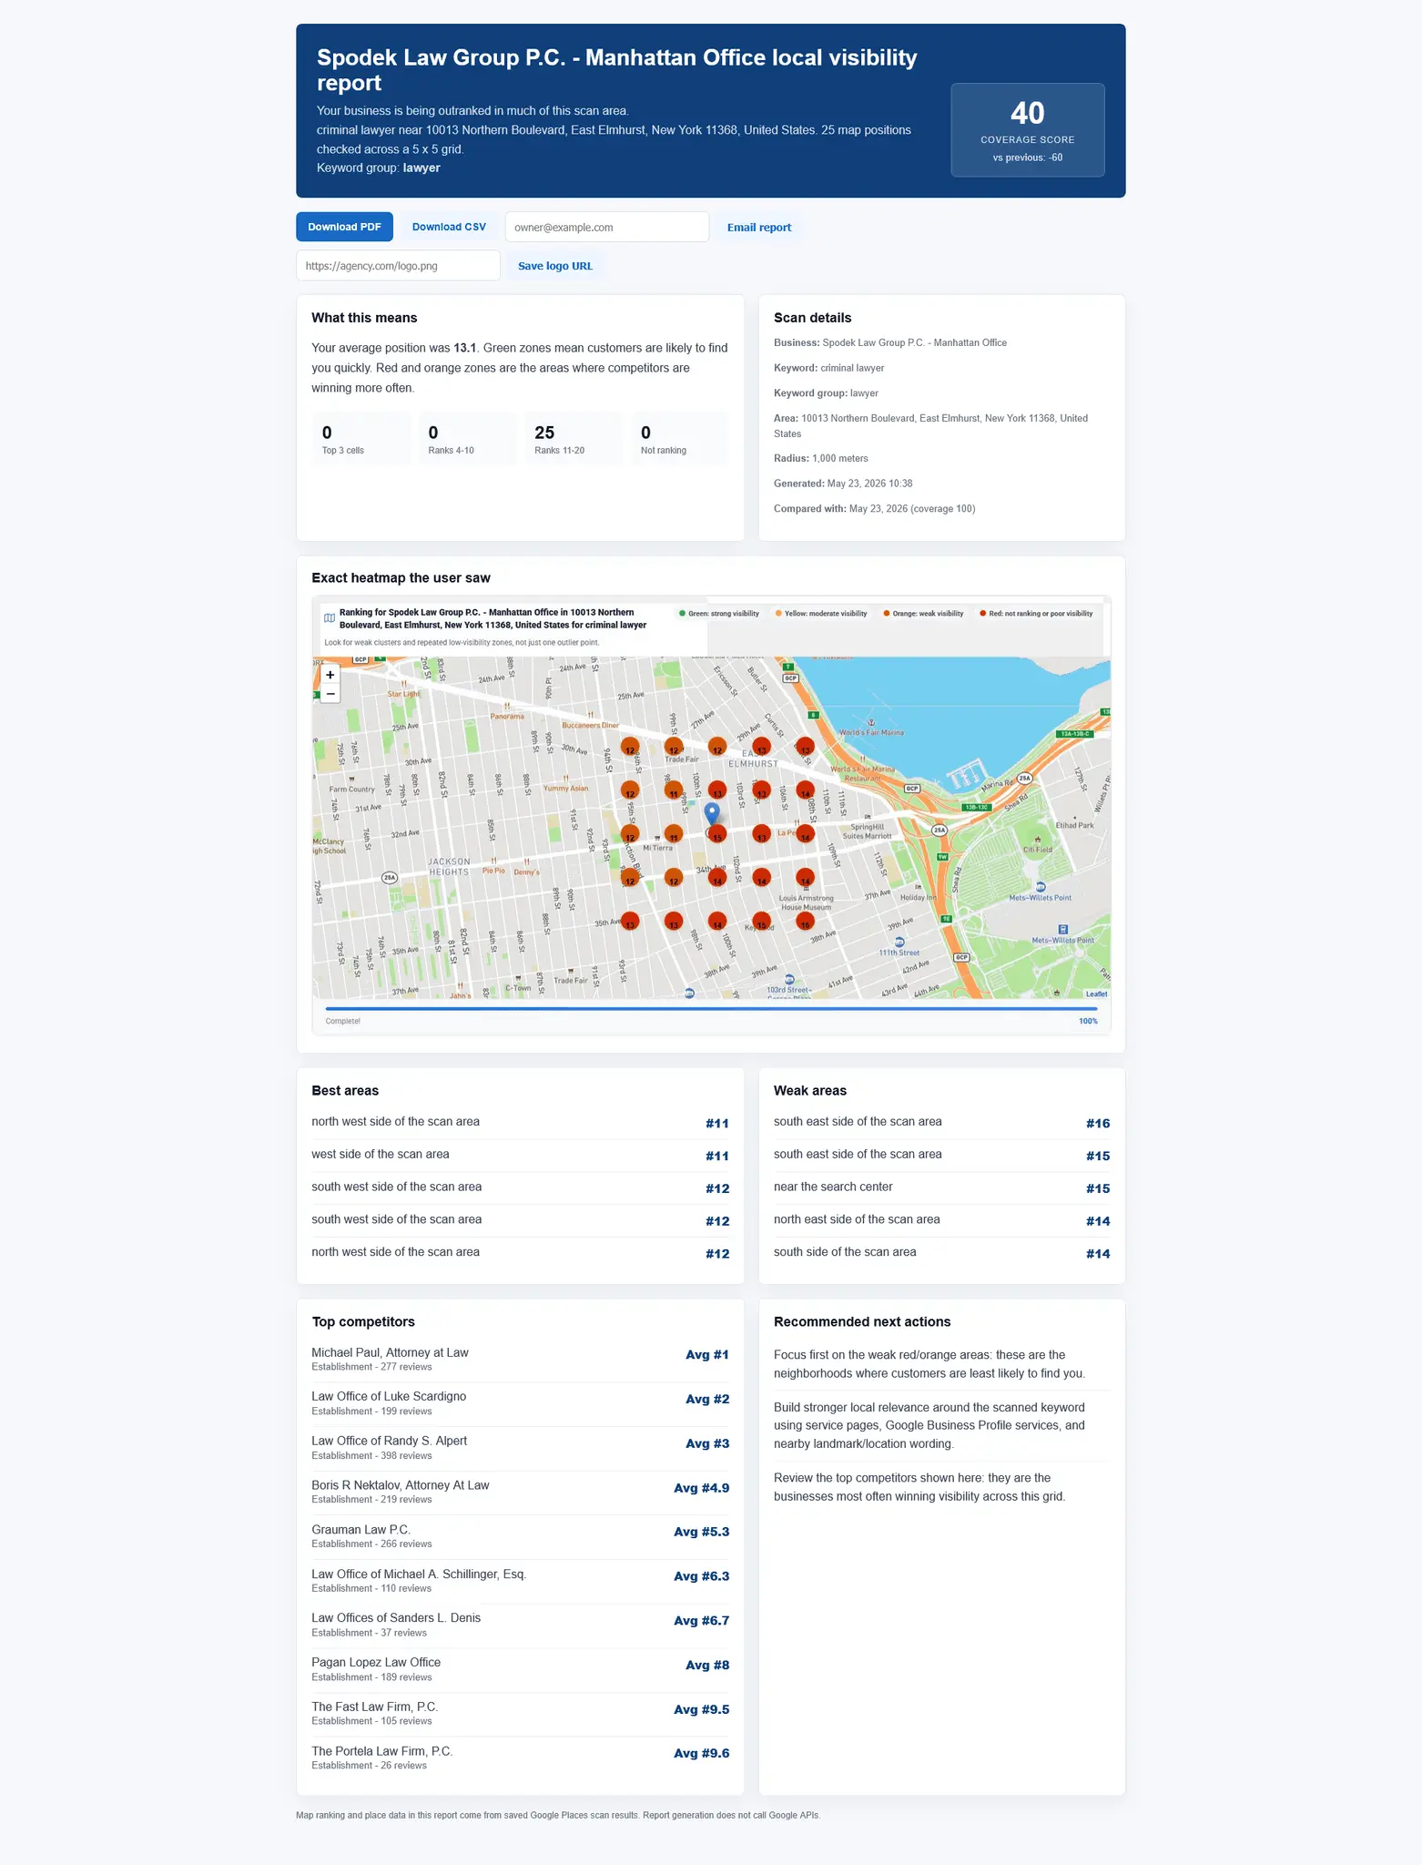
Task: Click the 25A route shield in Jackson Heights
Action: click(390, 878)
